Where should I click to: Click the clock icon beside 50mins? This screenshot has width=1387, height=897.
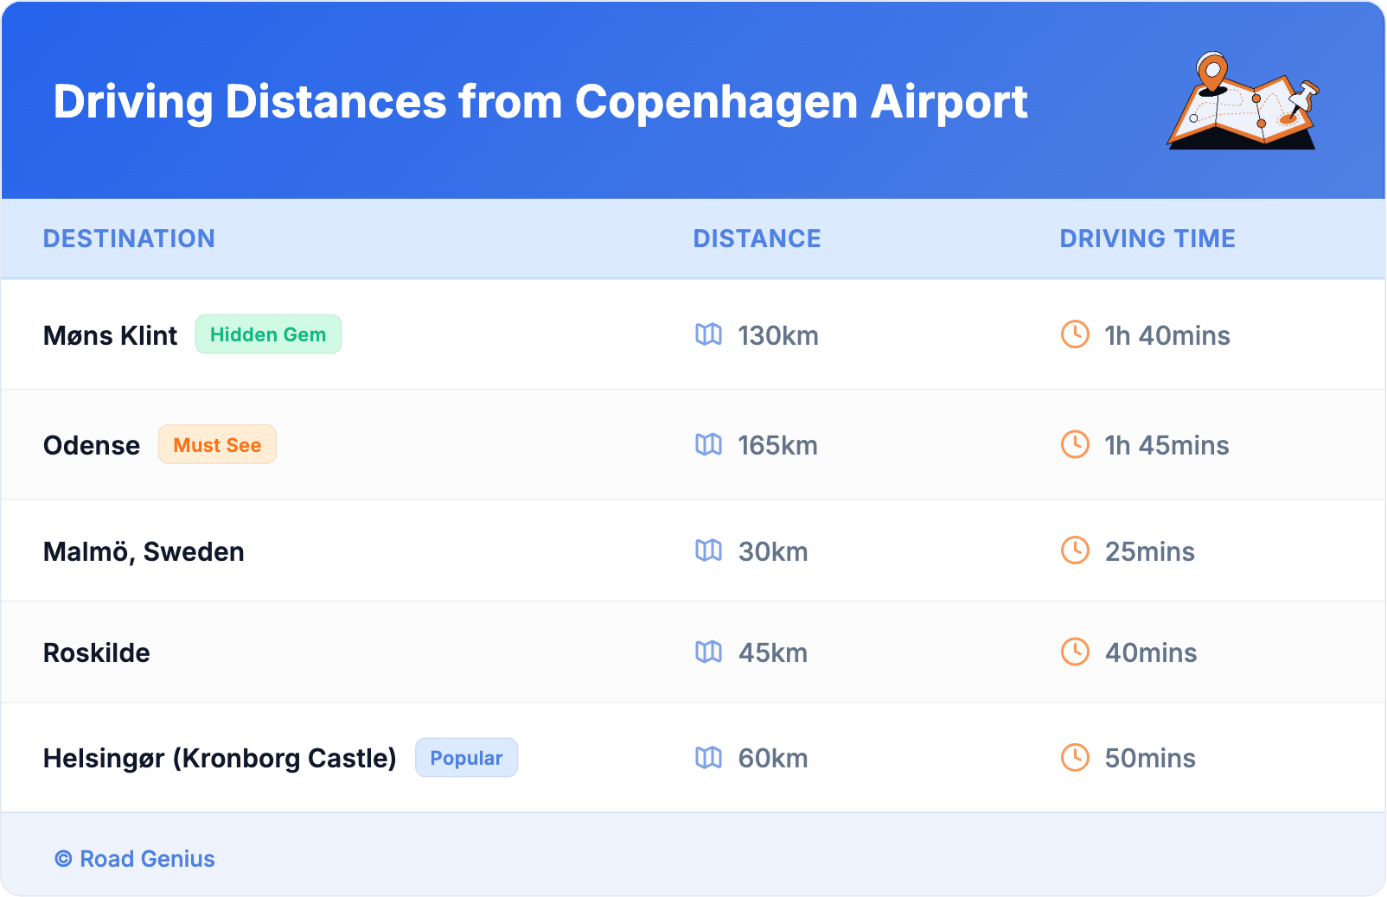[x=1075, y=758]
